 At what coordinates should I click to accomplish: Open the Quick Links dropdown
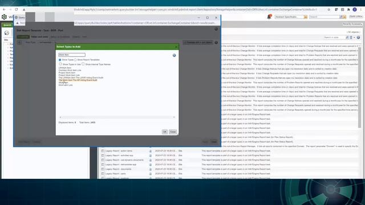(355, 17)
